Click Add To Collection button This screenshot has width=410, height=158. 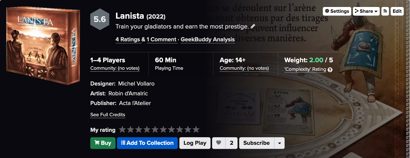click(x=147, y=143)
